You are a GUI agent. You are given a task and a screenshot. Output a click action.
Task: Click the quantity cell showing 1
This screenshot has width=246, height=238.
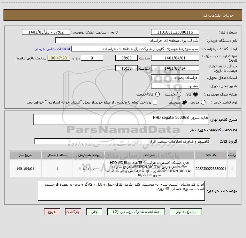[x=57, y=169]
